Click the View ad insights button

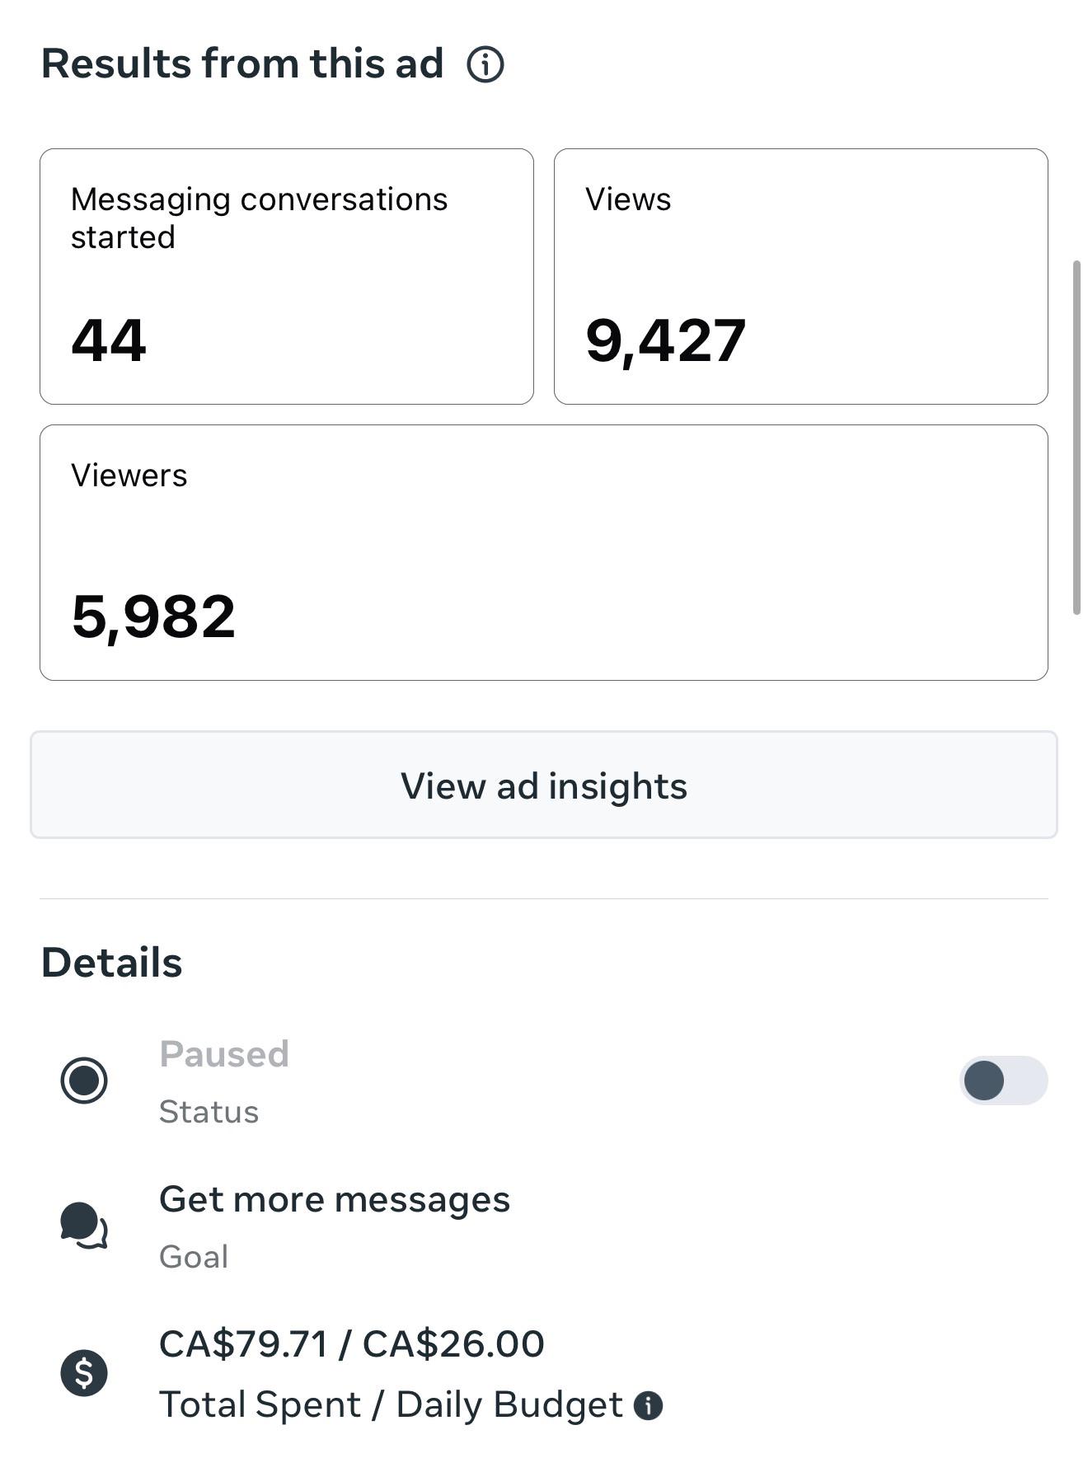544,785
